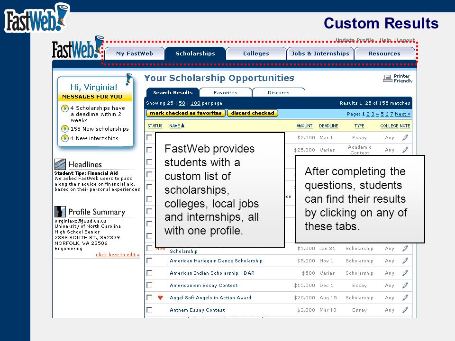Click 'click here to edit' profile link
455x341 pixels.
[x=118, y=255]
